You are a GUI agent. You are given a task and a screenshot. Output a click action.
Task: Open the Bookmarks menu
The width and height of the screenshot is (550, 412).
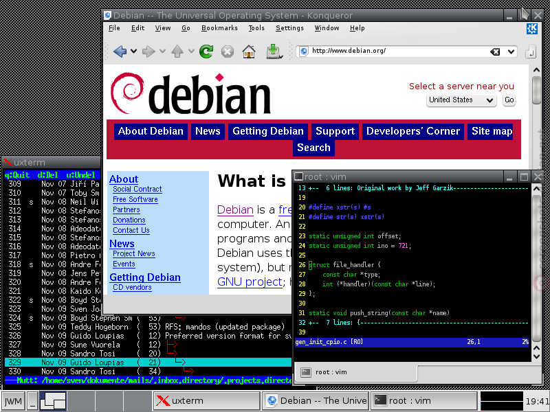click(x=219, y=28)
